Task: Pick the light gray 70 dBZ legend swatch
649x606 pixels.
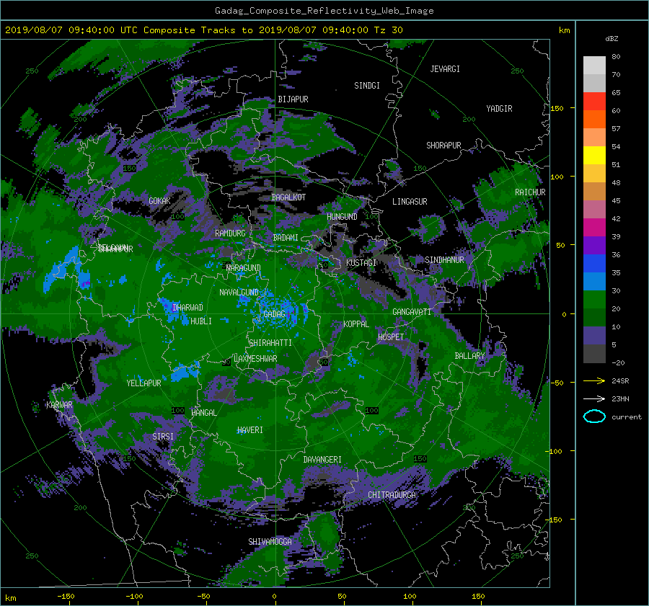Action: coord(594,66)
